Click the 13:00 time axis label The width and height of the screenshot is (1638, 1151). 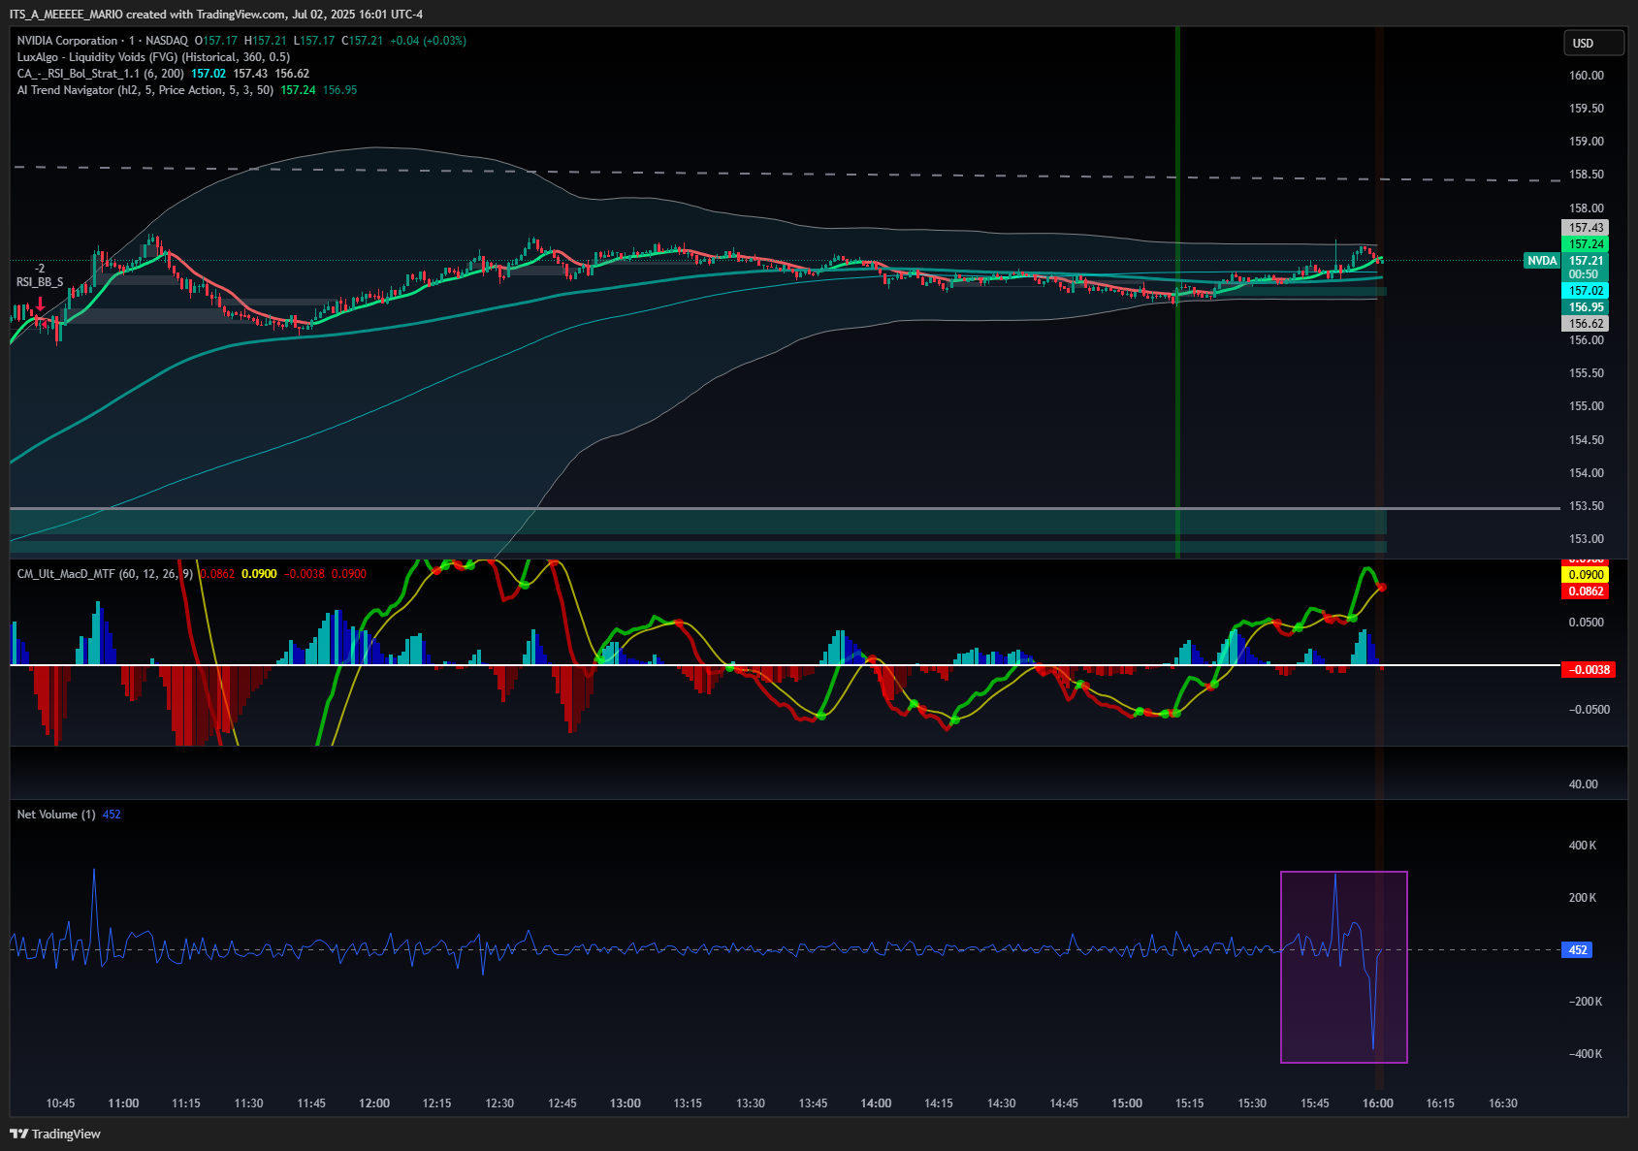coord(625,1103)
